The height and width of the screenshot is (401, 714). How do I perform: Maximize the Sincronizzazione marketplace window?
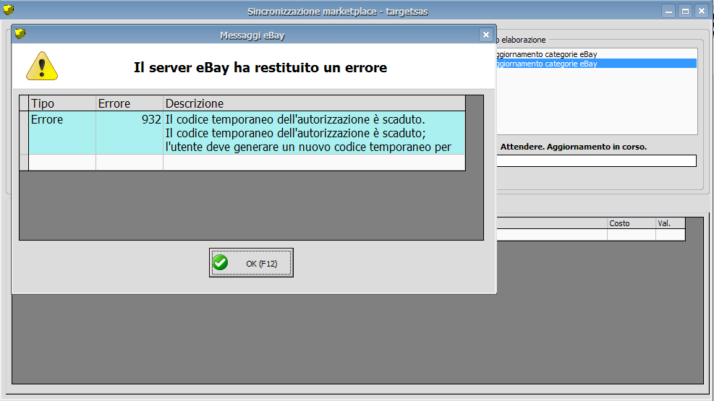[685, 11]
